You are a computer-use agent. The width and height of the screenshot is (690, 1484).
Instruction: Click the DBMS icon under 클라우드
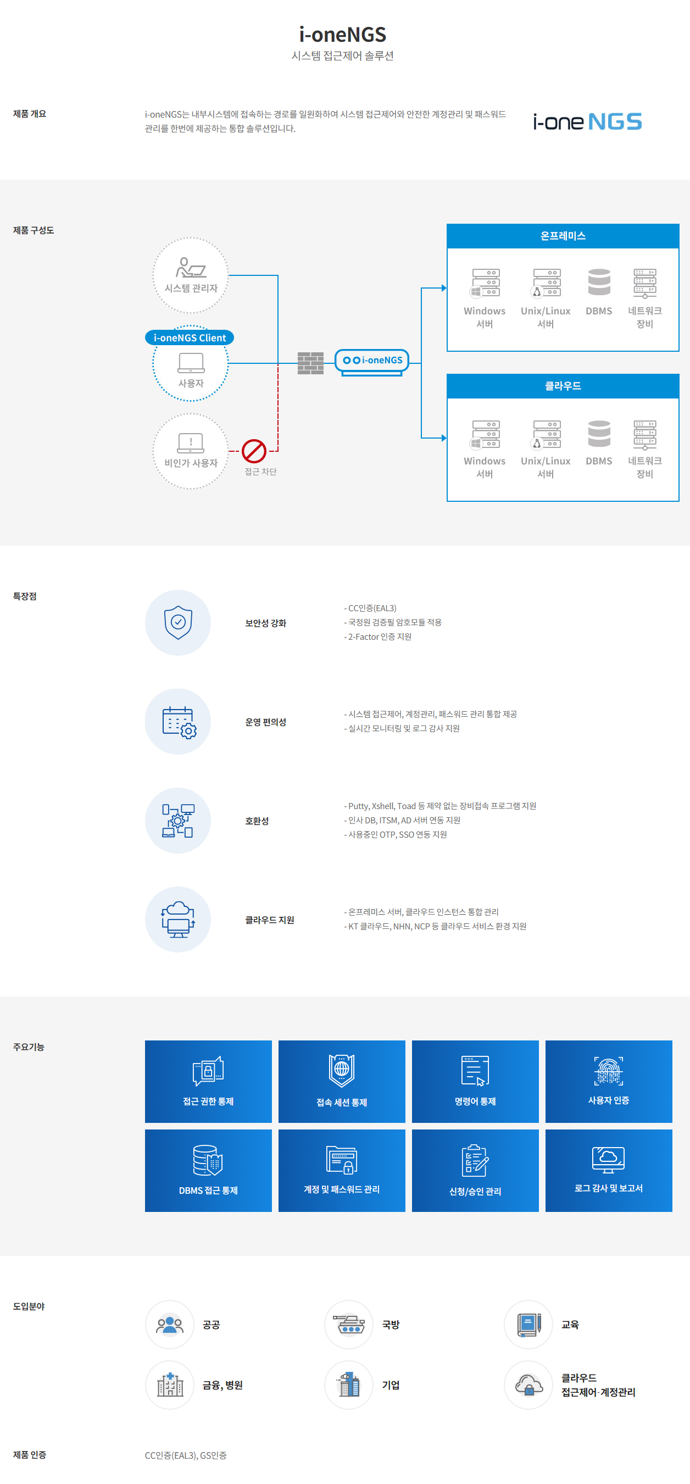point(599,434)
